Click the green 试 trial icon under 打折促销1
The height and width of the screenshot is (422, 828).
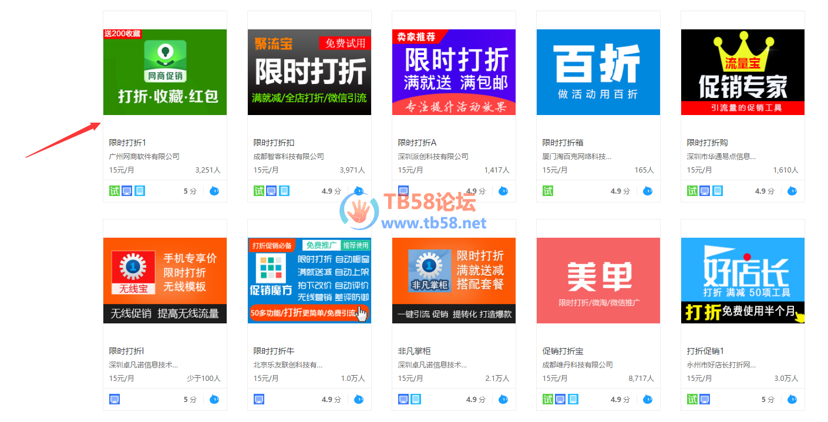click(692, 399)
